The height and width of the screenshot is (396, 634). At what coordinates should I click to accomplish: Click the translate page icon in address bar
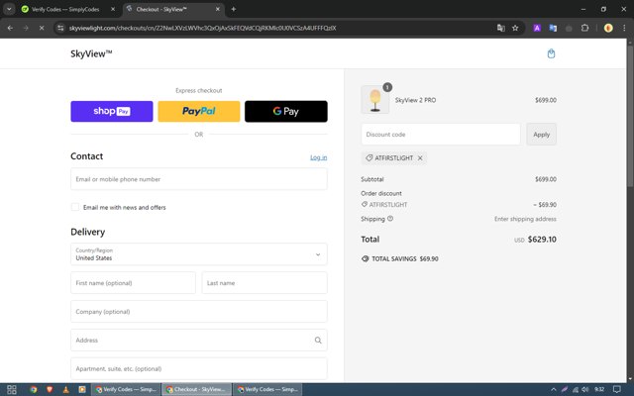[x=501, y=28]
